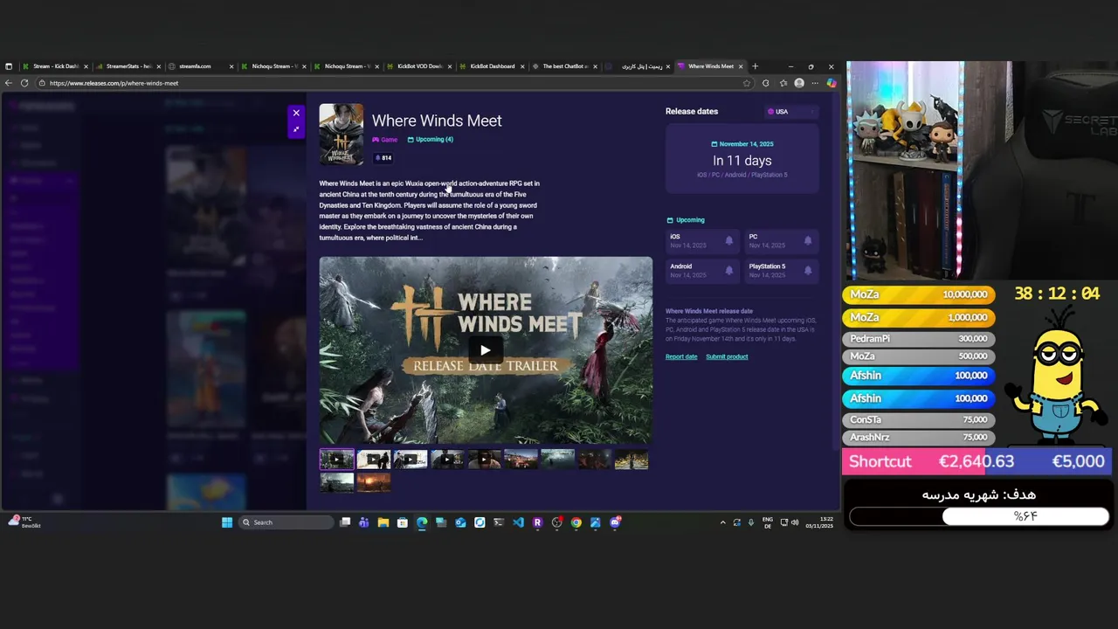Switch to The best ChatBot tab
Viewport: 1118px width, 629px height.
(565, 66)
